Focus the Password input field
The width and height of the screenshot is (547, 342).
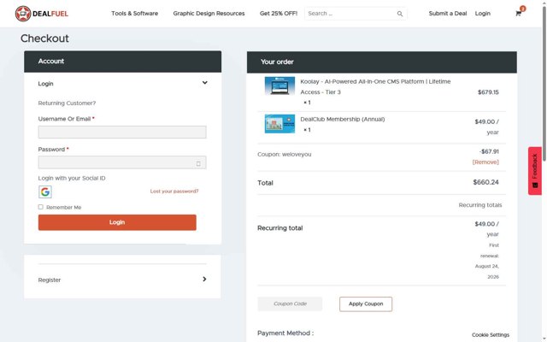click(x=122, y=162)
